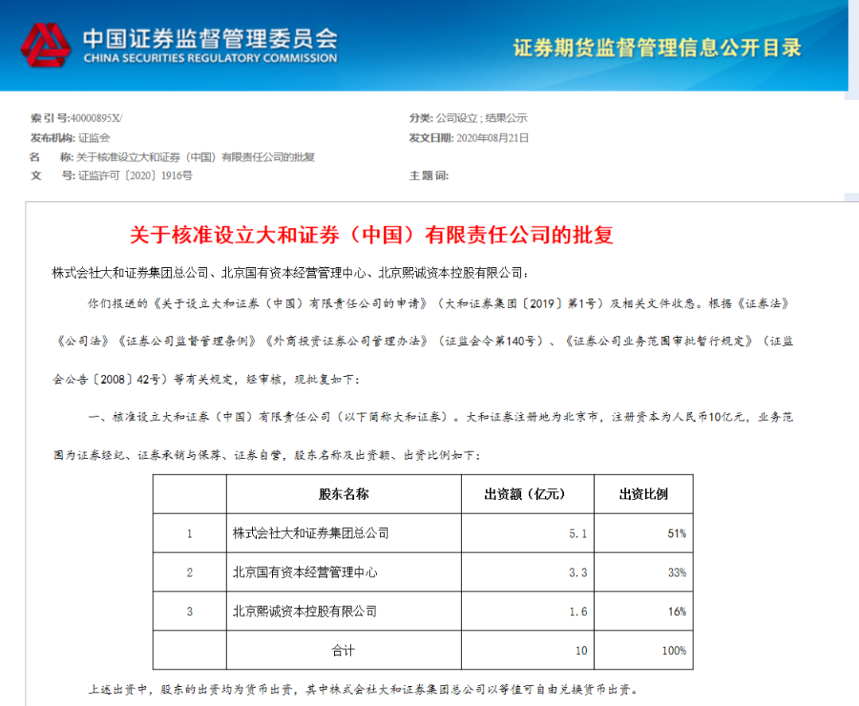Image resolution: width=859 pixels, height=706 pixels.
Task: Open 证券期货监督管理信息公开目录 banner heading
Action: click(658, 48)
